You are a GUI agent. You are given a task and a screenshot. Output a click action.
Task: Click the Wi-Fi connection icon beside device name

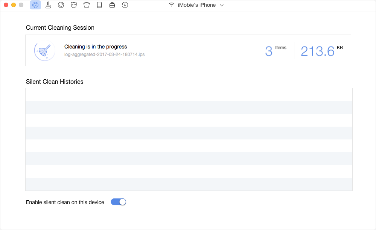(172, 5)
